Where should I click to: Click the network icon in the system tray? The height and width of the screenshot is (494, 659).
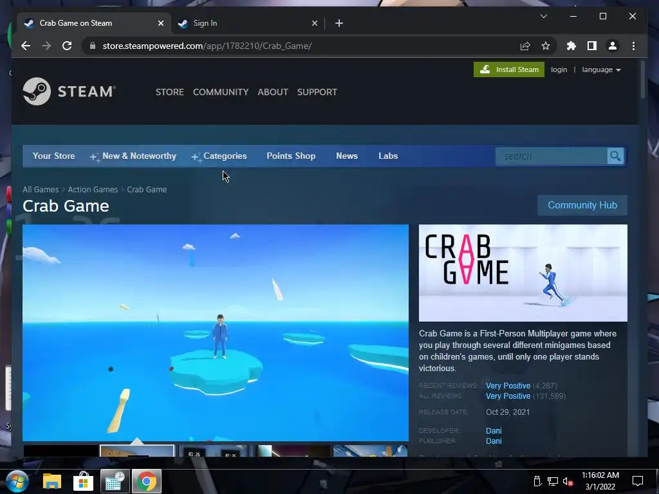[552, 481]
